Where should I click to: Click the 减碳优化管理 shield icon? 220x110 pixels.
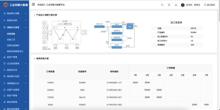[4, 27]
